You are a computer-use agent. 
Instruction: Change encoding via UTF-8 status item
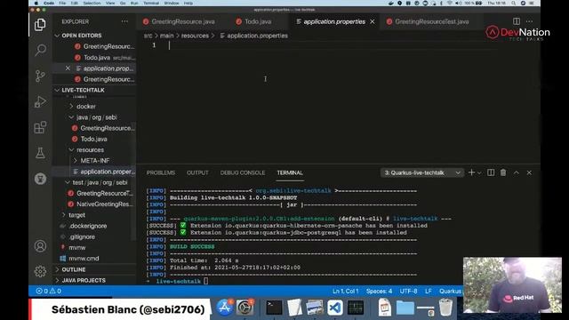pyautogui.click(x=408, y=292)
